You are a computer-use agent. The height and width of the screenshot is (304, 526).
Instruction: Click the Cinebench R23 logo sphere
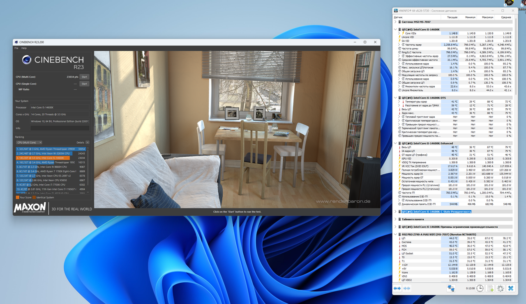coord(27,60)
